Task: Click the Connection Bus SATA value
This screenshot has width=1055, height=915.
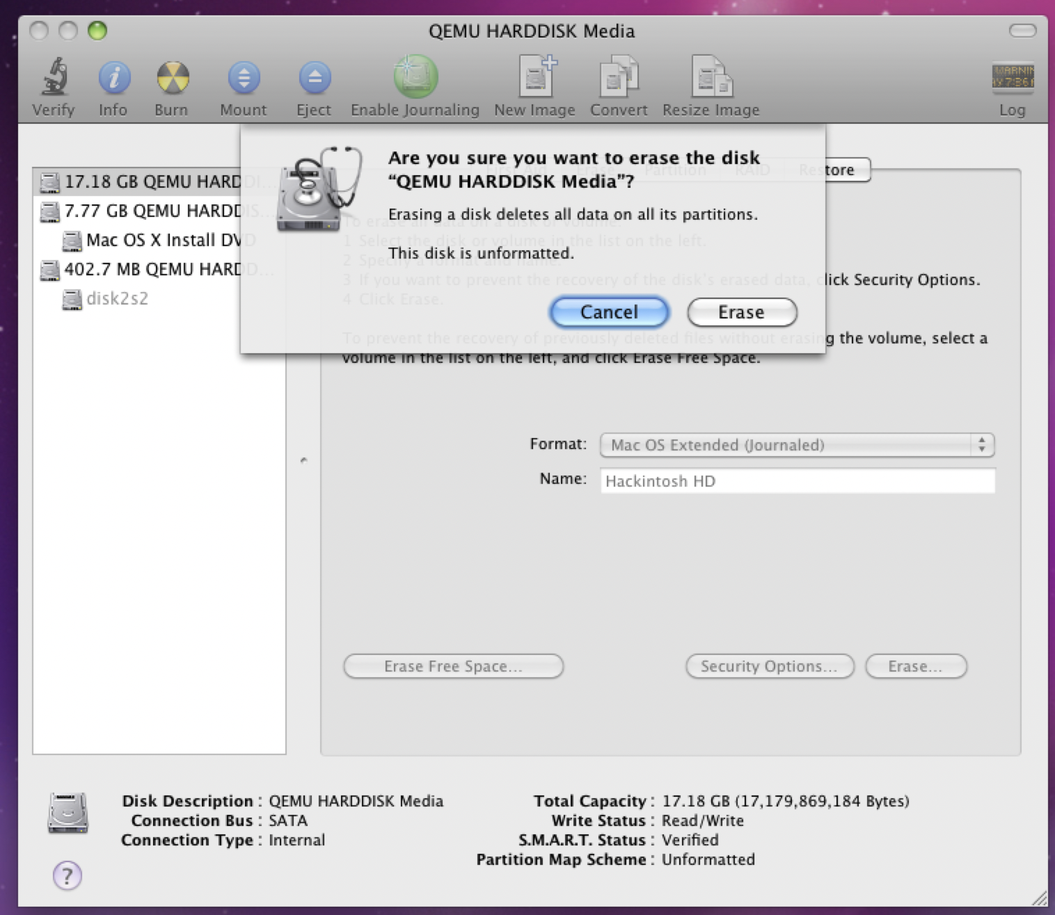Action: tap(288, 820)
